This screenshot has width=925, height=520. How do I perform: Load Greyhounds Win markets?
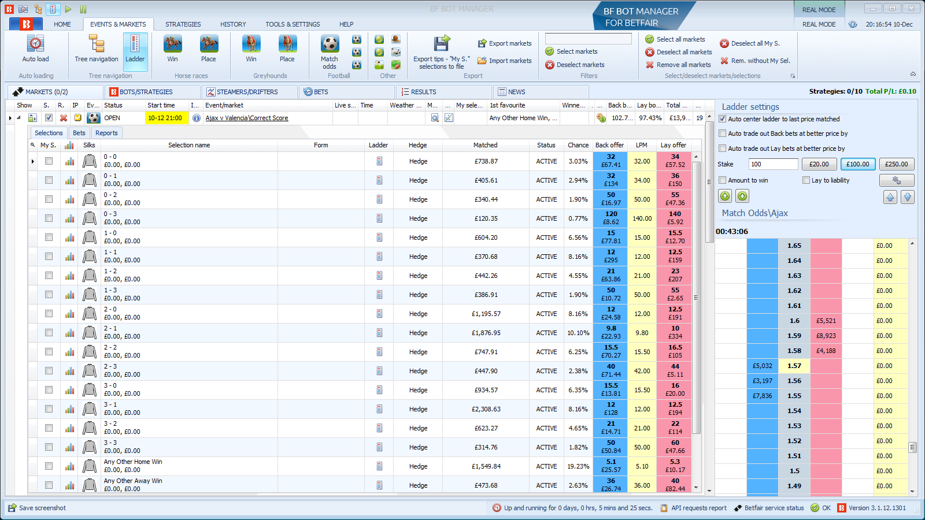click(251, 50)
